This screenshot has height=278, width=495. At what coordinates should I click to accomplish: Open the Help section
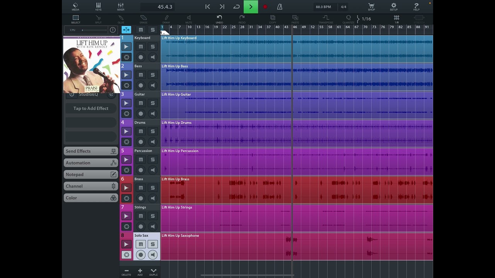[416, 7]
